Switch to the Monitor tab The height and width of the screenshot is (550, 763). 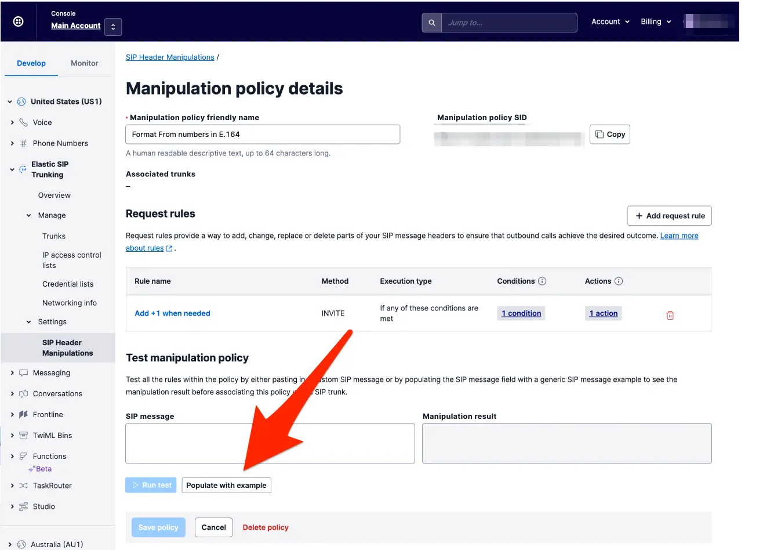[x=85, y=63]
